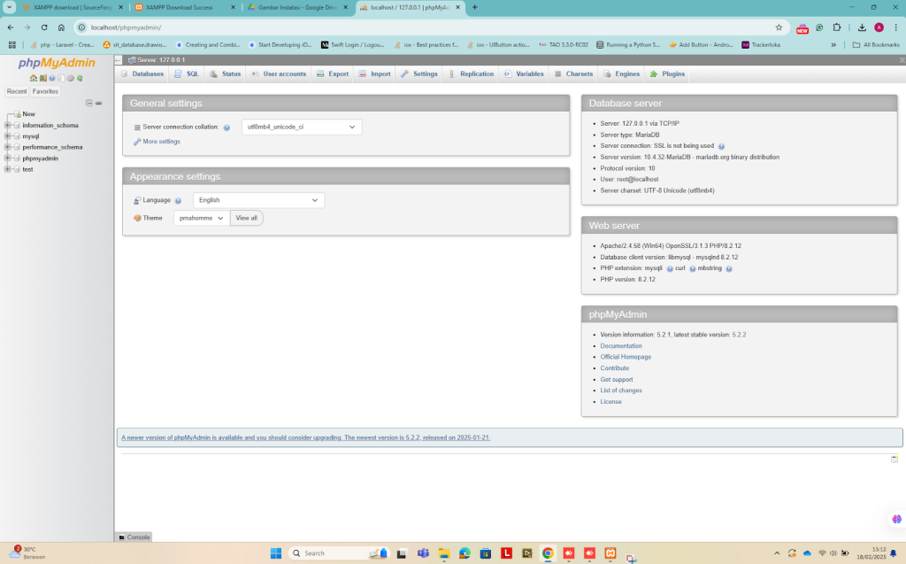Expand the performance_schema database node
The height and width of the screenshot is (564, 906).
pyautogui.click(x=7, y=147)
